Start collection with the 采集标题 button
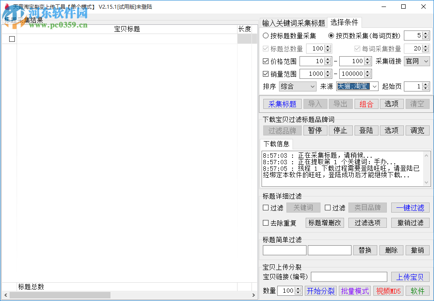Screen dimensions: 434x301 (x=282, y=104)
